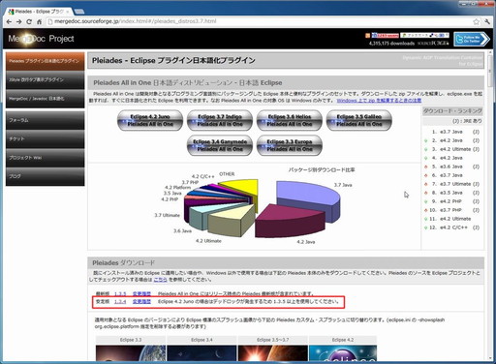Open the Pleiades プラグイン日本語化プラグイン sidebar item

click(x=45, y=61)
